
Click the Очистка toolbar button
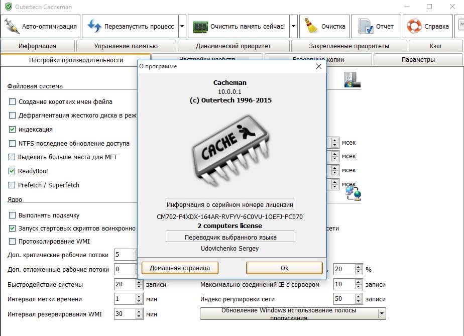pyautogui.click(x=324, y=26)
